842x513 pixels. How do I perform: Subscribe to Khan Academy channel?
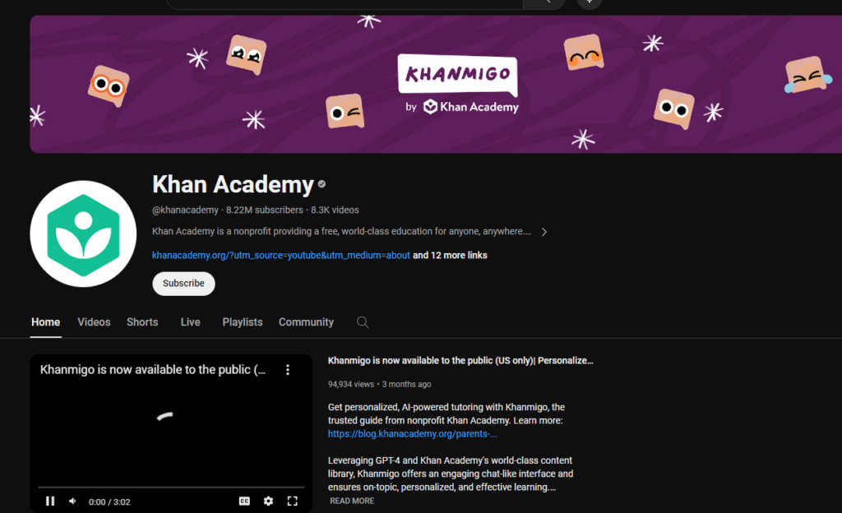[x=183, y=284]
